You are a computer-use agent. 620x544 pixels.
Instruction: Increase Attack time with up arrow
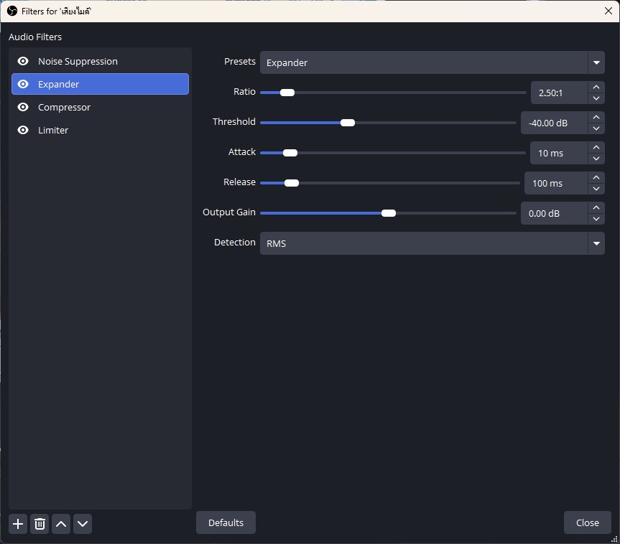[x=596, y=147]
